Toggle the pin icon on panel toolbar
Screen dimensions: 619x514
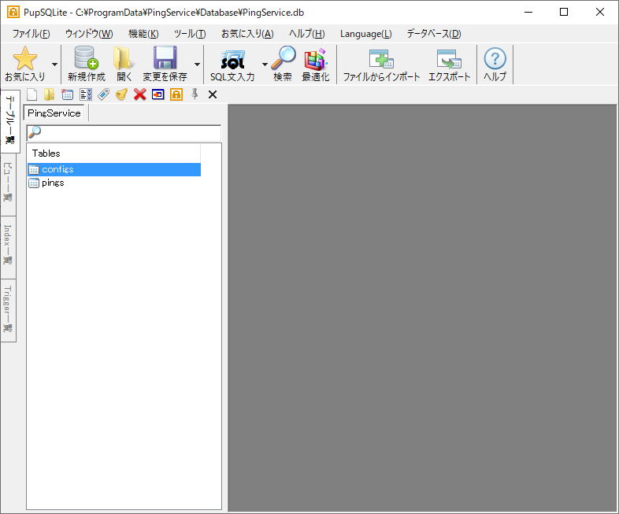(195, 94)
